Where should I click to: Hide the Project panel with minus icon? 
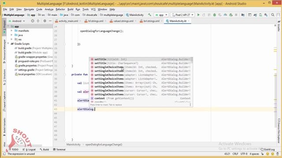(x=50, y=21)
